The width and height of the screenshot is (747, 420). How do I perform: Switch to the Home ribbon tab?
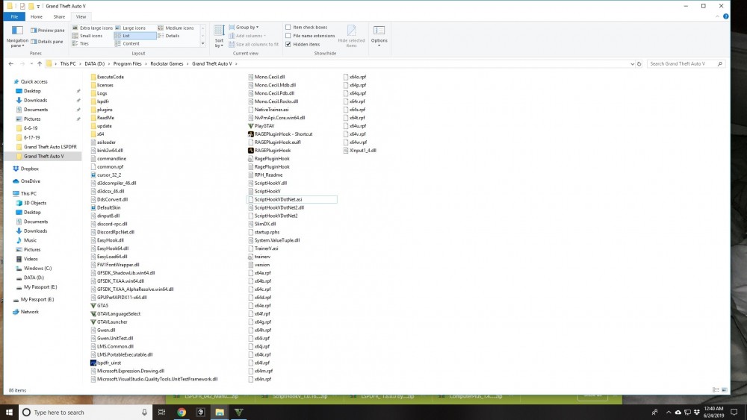click(x=36, y=16)
